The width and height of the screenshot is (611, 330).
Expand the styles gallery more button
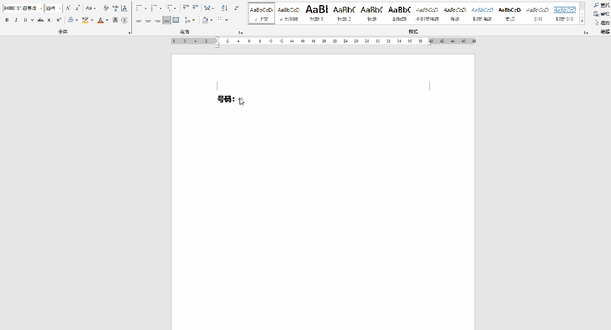click(x=582, y=21)
